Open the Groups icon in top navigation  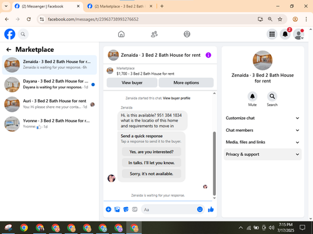(187, 34)
